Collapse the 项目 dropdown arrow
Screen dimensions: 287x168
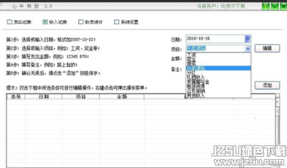[x=248, y=49]
